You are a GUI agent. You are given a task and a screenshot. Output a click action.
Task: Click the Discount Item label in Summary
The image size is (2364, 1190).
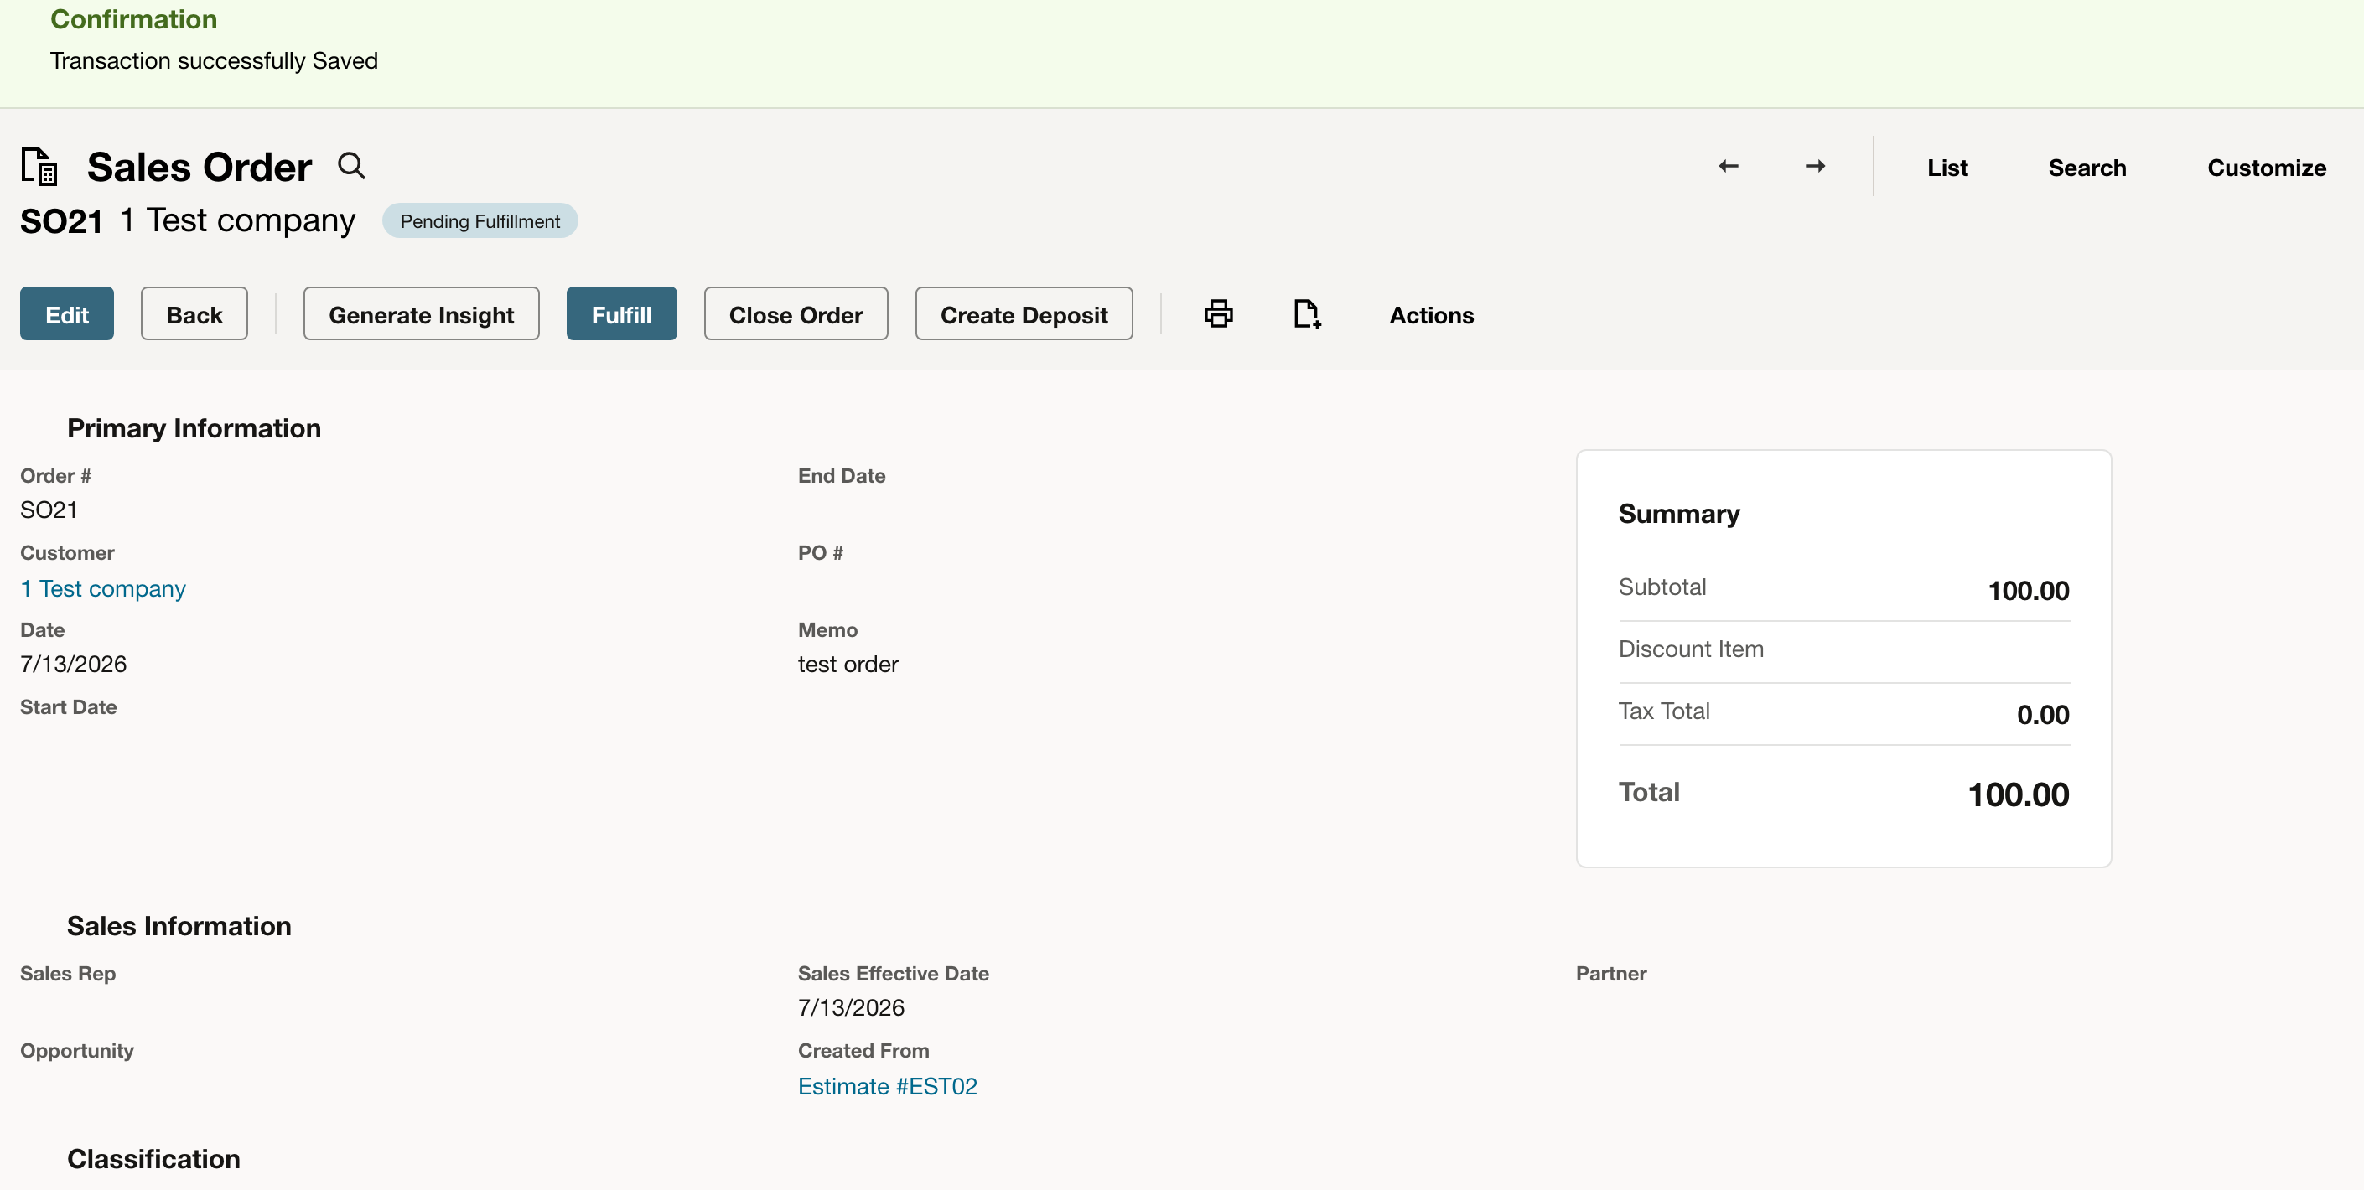(x=1690, y=649)
